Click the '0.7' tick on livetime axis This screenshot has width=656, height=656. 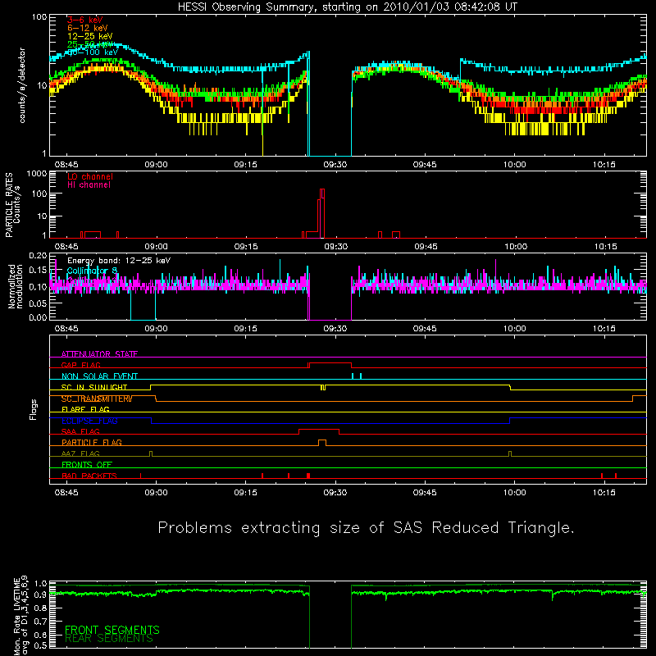click(x=40, y=621)
